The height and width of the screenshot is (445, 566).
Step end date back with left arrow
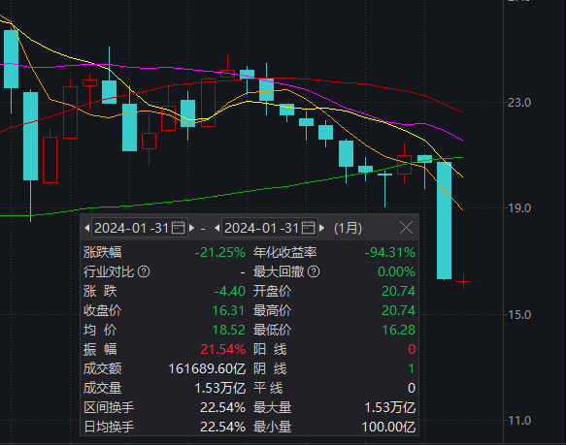[x=216, y=228]
